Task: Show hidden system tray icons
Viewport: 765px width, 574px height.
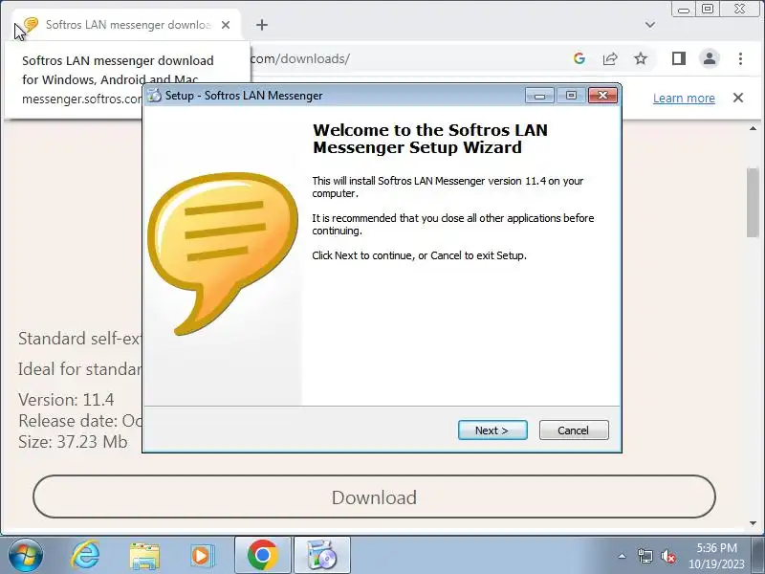Action: (622, 556)
